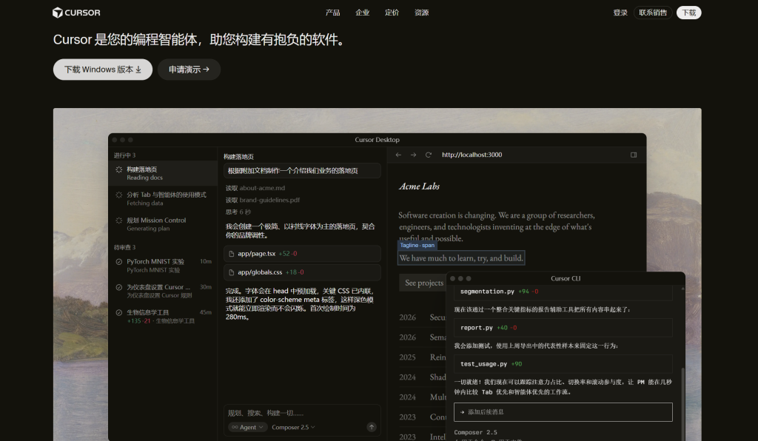This screenshot has height=441, width=758.
Task: Click the spinner icon beside 规划 Mission Control
Action: click(x=119, y=220)
